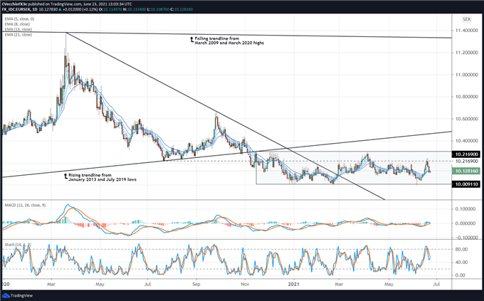Click the 10.800000 price axis label

coord(466,97)
